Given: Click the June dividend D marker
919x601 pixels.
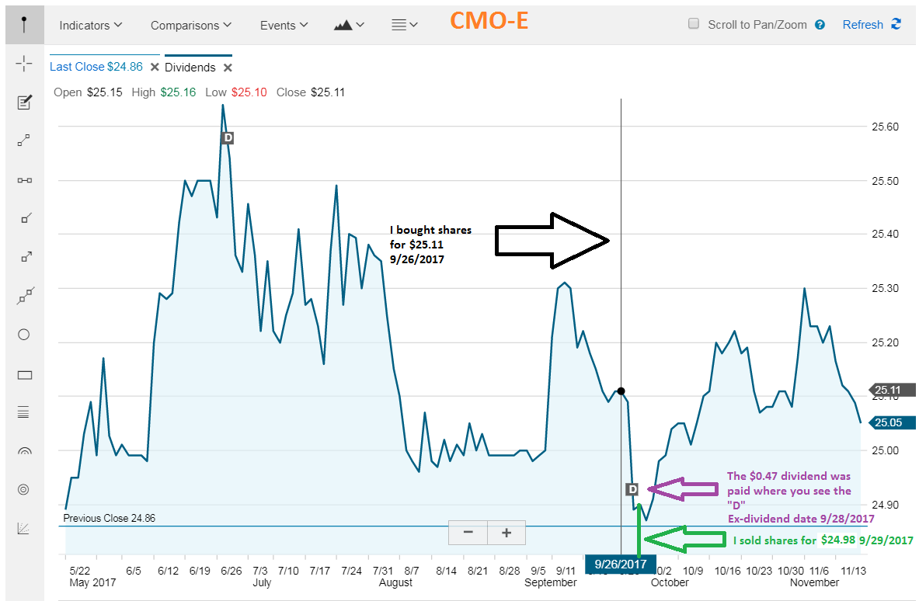Looking at the screenshot, I should (228, 137).
